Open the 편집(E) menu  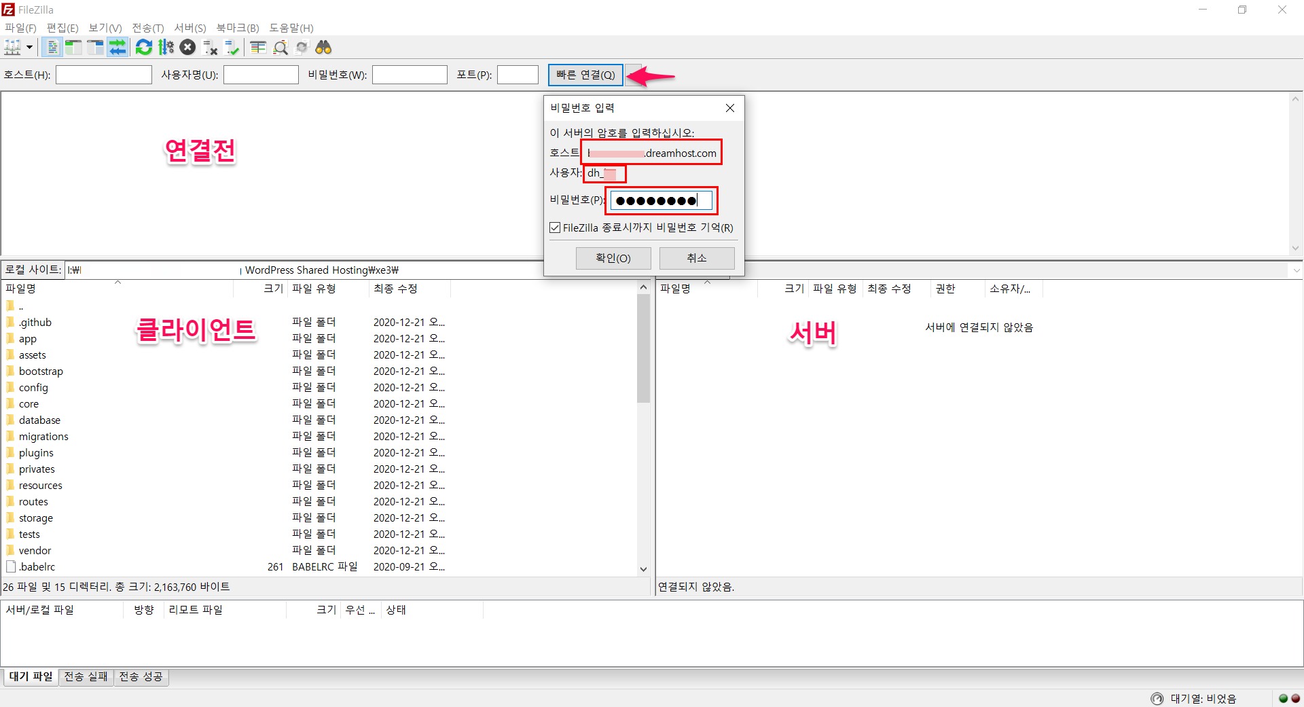(62, 28)
